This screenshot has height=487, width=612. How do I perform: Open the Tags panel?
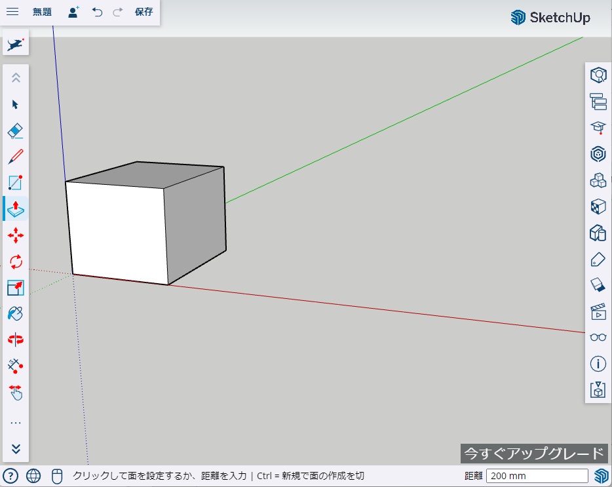598,260
